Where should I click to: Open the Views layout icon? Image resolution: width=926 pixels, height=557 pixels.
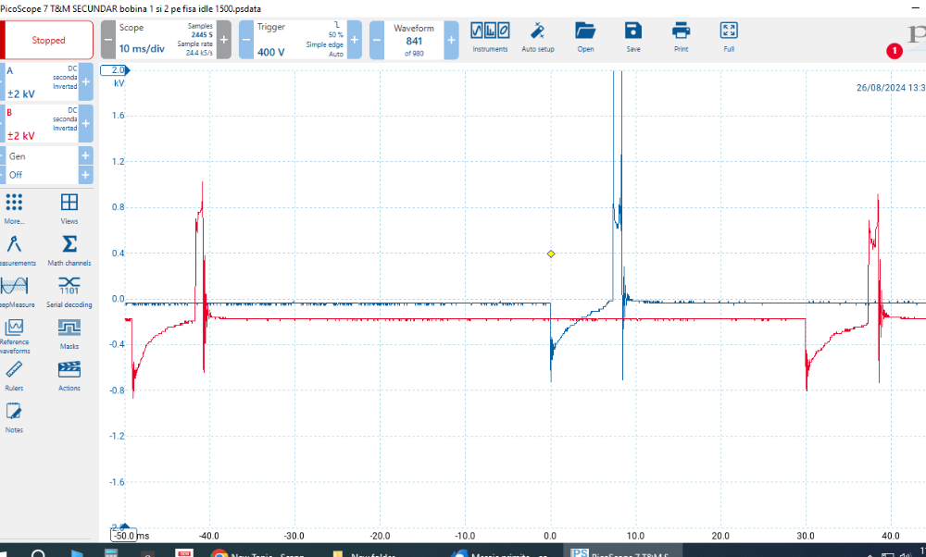[69, 207]
